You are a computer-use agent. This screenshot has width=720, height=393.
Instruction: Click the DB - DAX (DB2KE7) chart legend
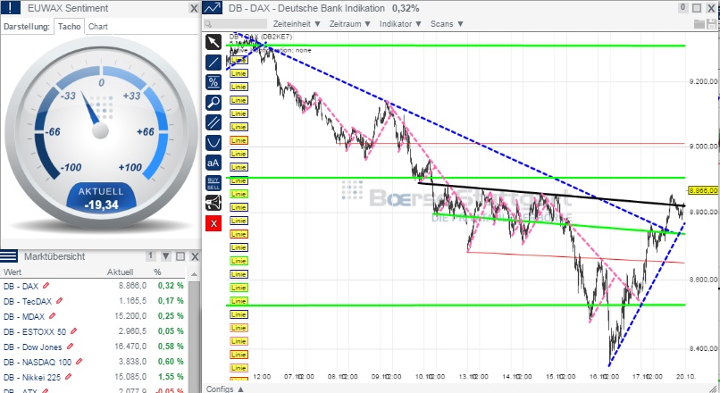point(261,37)
